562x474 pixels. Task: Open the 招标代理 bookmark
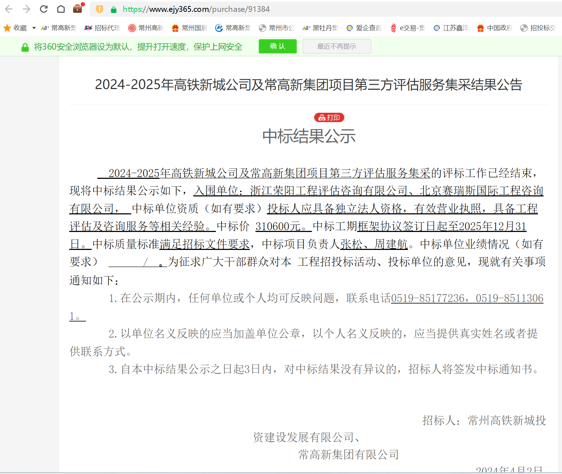tap(102, 28)
